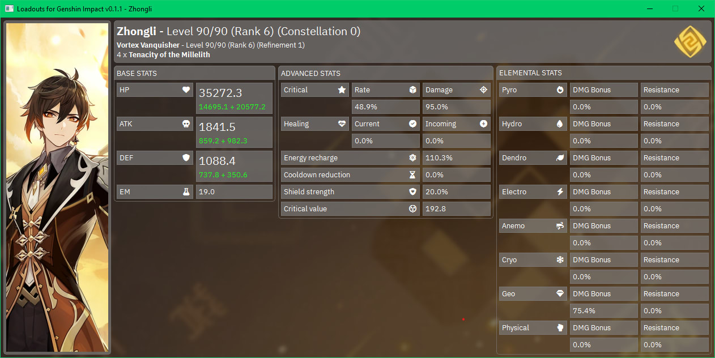Click the app icon in title bar
The image size is (715, 358).
[x=9, y=8]
